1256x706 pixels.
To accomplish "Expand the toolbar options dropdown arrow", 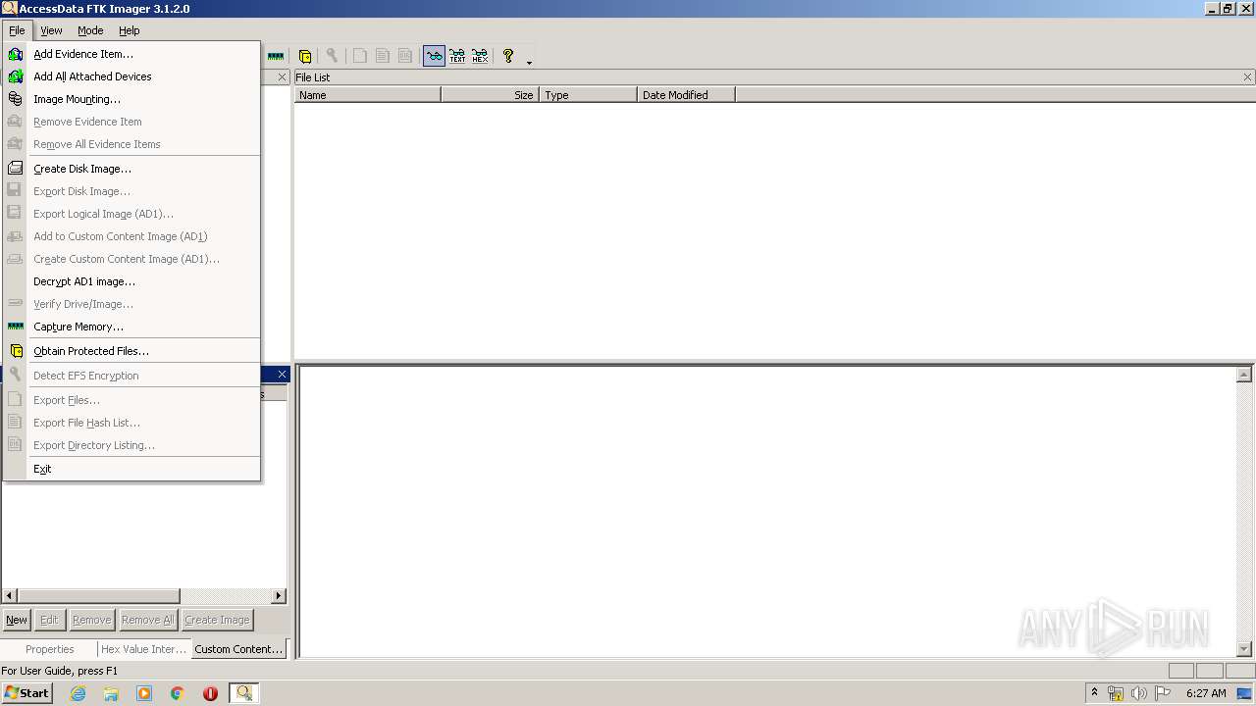I will pos(530,62).
